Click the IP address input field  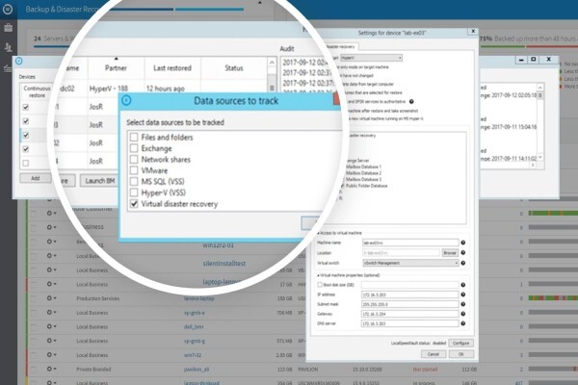[410, 295]
